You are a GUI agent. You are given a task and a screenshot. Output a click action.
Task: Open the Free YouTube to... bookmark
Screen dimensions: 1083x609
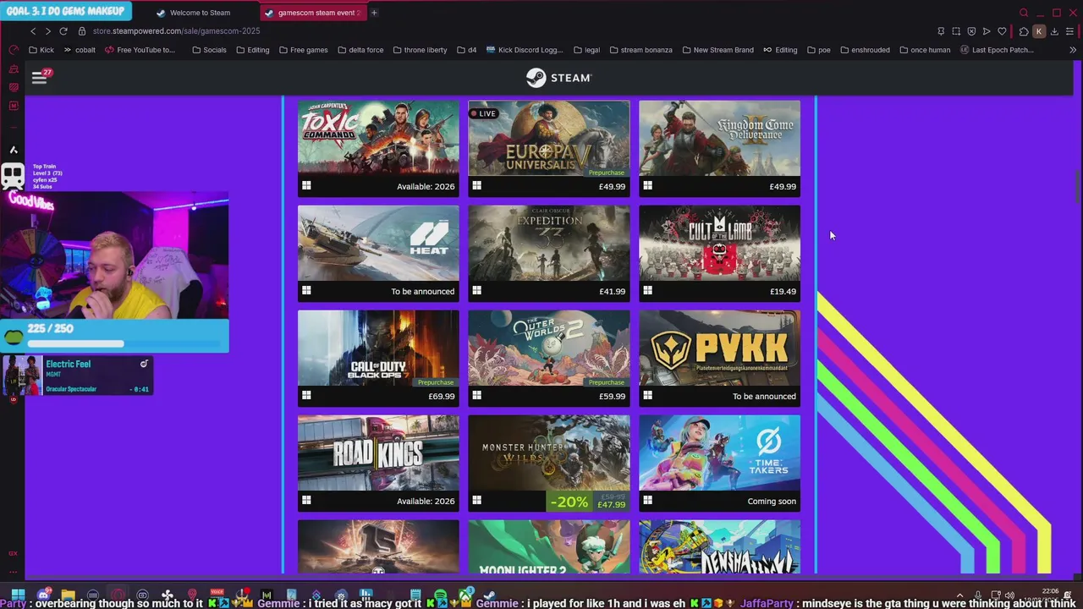pos(140,50)
